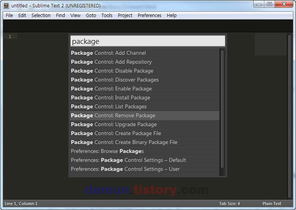Open the View menu
The height and width of the screenshot is (210, 296).
[x=75, y=15]
